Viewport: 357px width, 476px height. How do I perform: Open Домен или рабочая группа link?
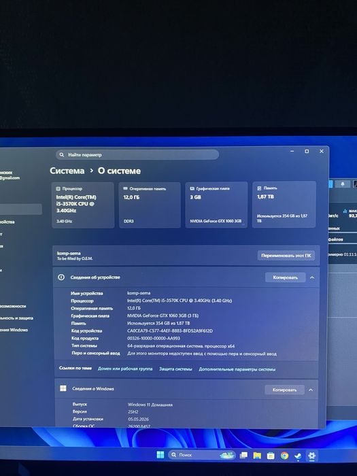[125, 369]
